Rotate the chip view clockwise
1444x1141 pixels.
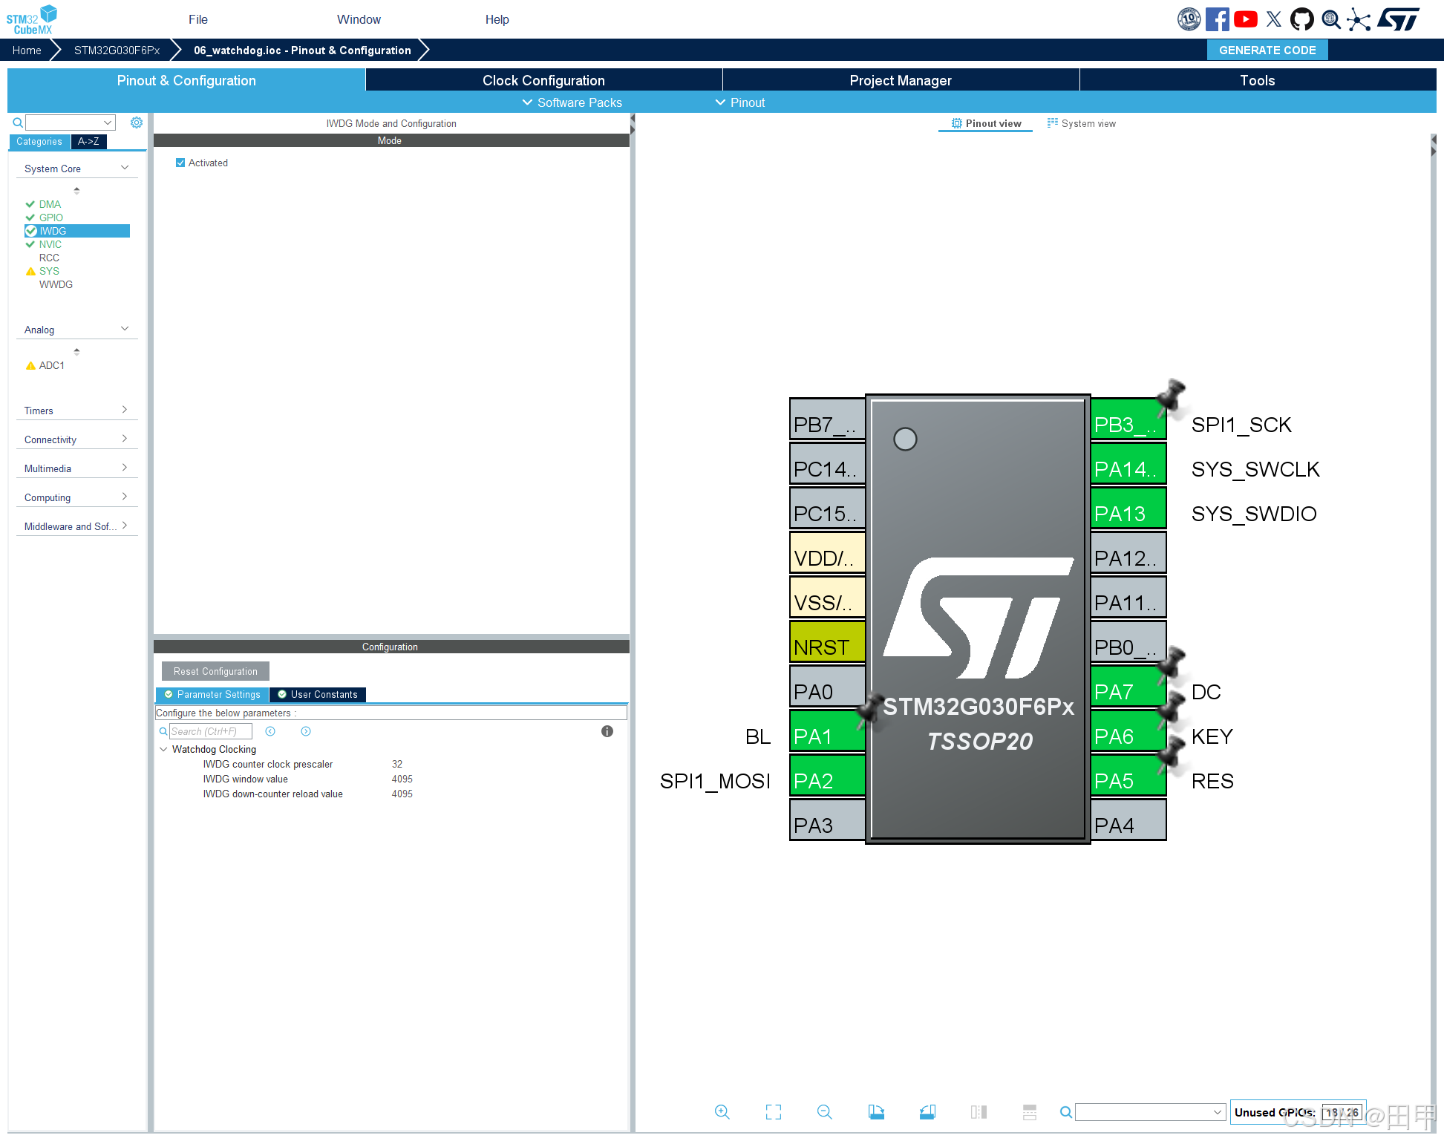(876, 1112)
